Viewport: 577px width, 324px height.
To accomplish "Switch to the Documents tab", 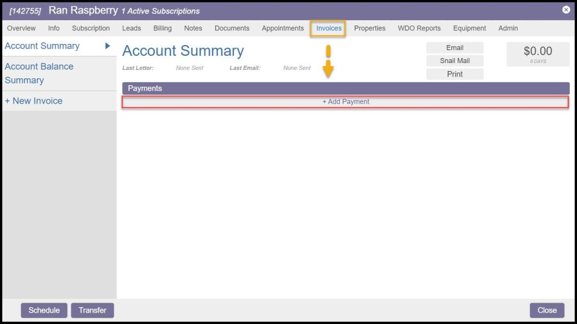I will point(232,28).
